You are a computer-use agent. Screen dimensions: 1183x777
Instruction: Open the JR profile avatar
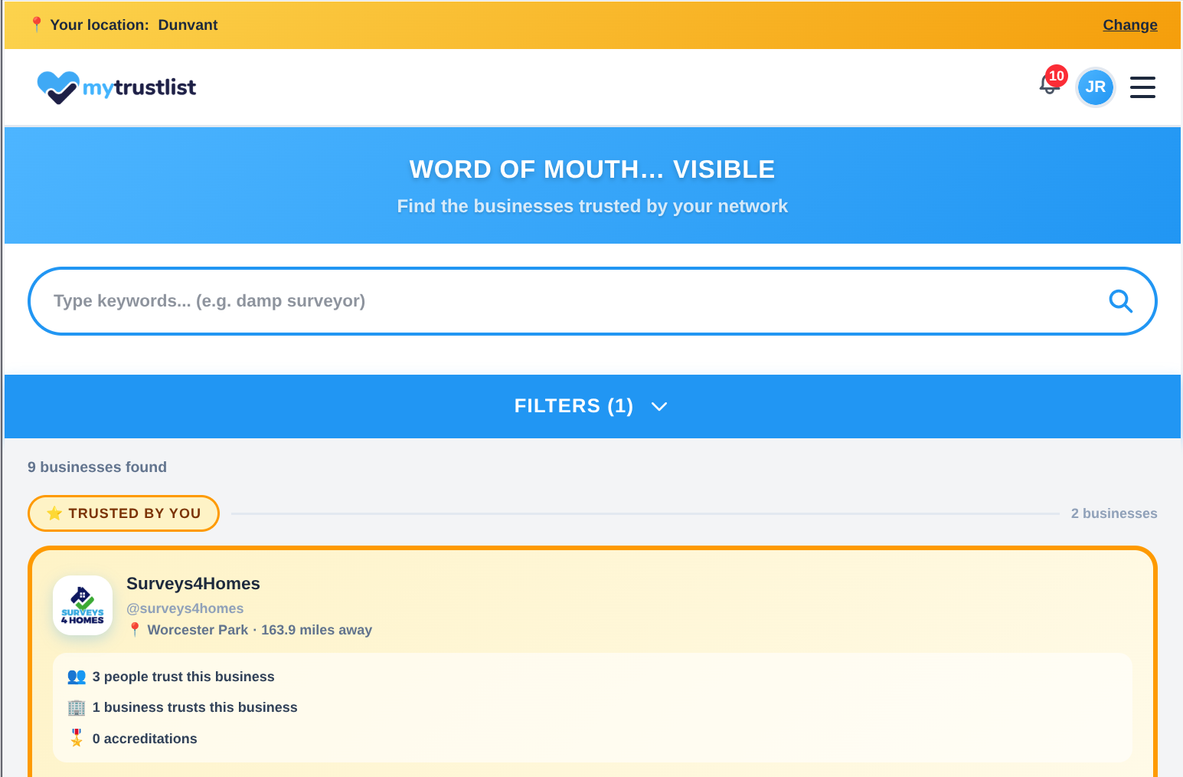tap(1095, 87)
